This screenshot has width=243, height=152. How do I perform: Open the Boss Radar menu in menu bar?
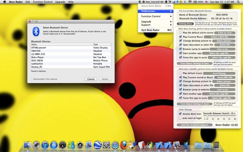[16, 2]
